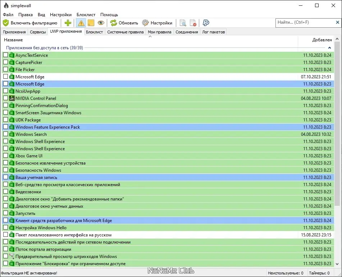The height and width of the screenshot is (277, 342).
Task: Check the box for AsyncTextService
Action: [x=6, y=55]
